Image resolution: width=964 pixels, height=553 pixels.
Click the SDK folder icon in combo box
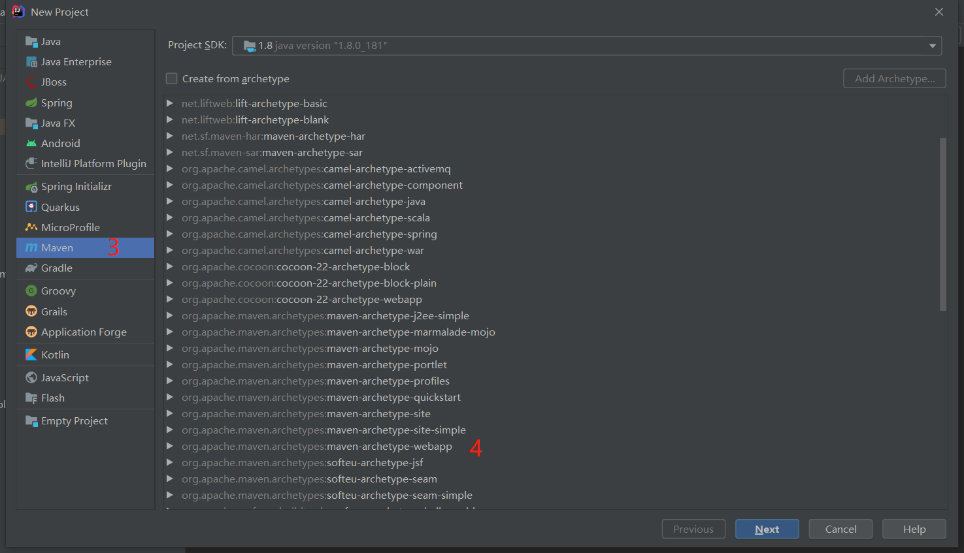pyautogui.click(x=250, y=46)
